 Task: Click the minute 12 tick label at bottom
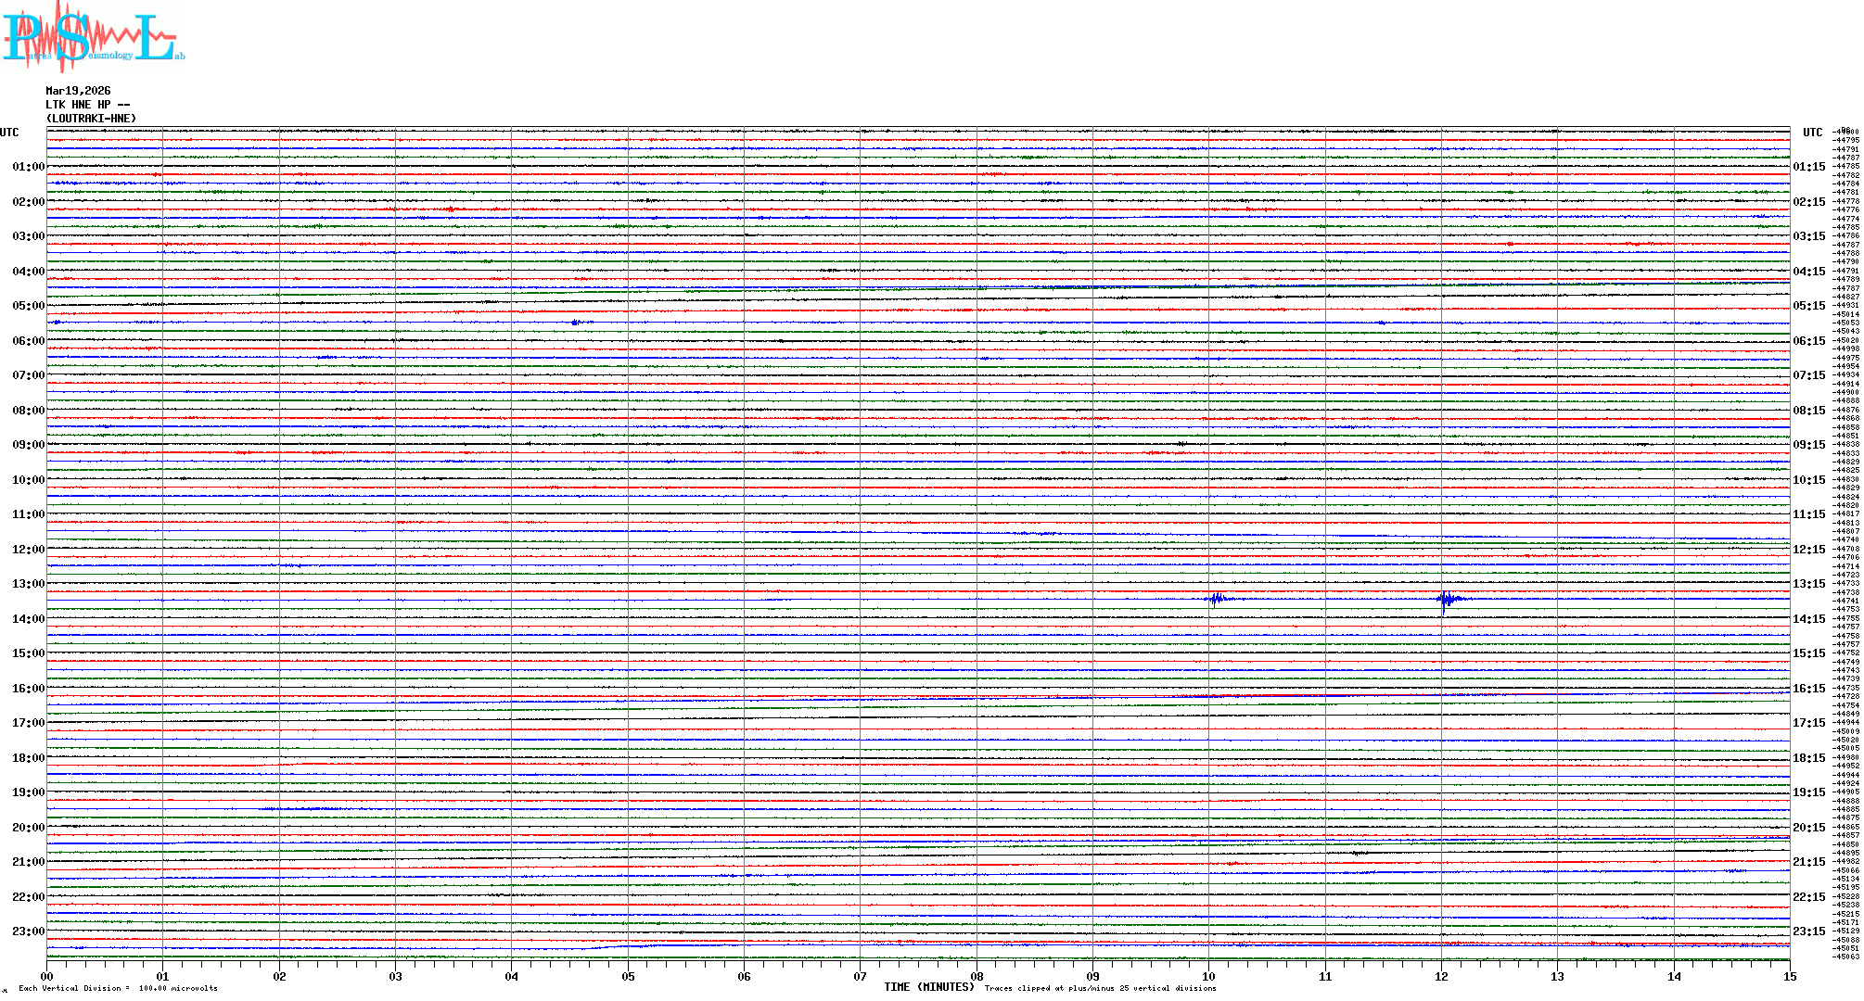[1441, 977]
